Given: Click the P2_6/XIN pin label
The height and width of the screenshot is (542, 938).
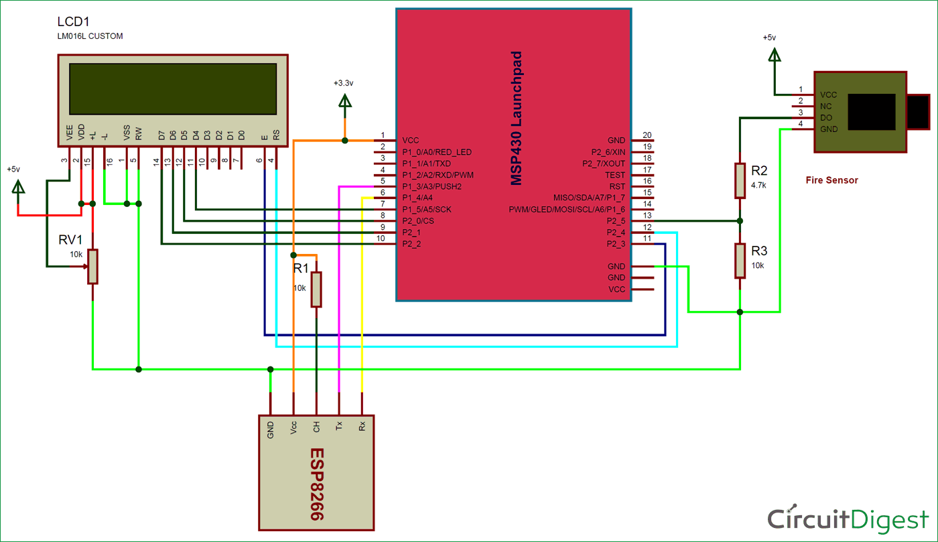Looking at the screenshot, I should coord(608,152).
